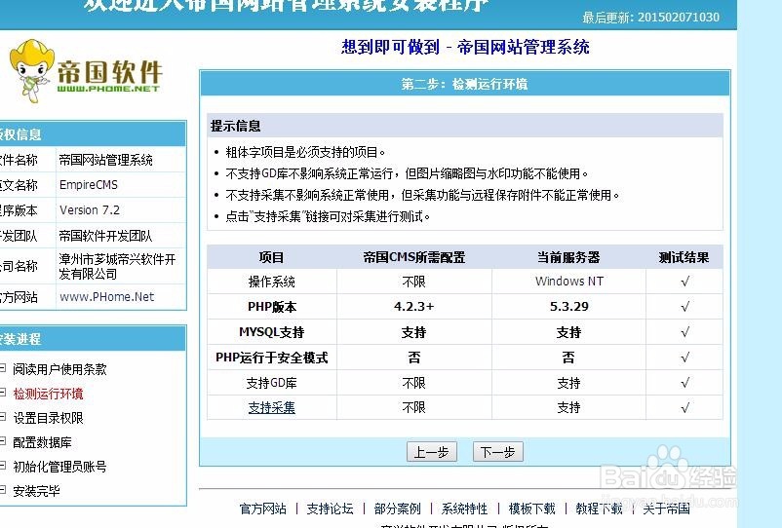Click the 操作系统 row label

272,282
